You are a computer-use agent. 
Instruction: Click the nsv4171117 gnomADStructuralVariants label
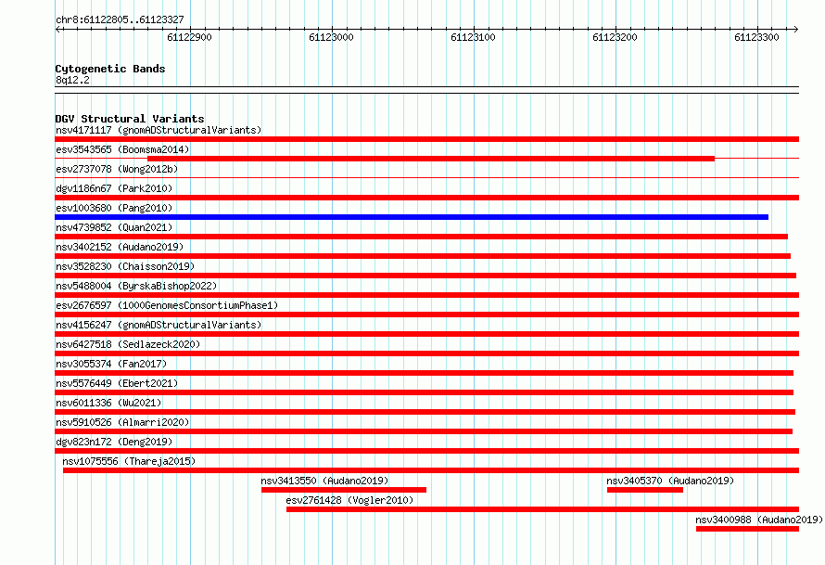[159, 130]
